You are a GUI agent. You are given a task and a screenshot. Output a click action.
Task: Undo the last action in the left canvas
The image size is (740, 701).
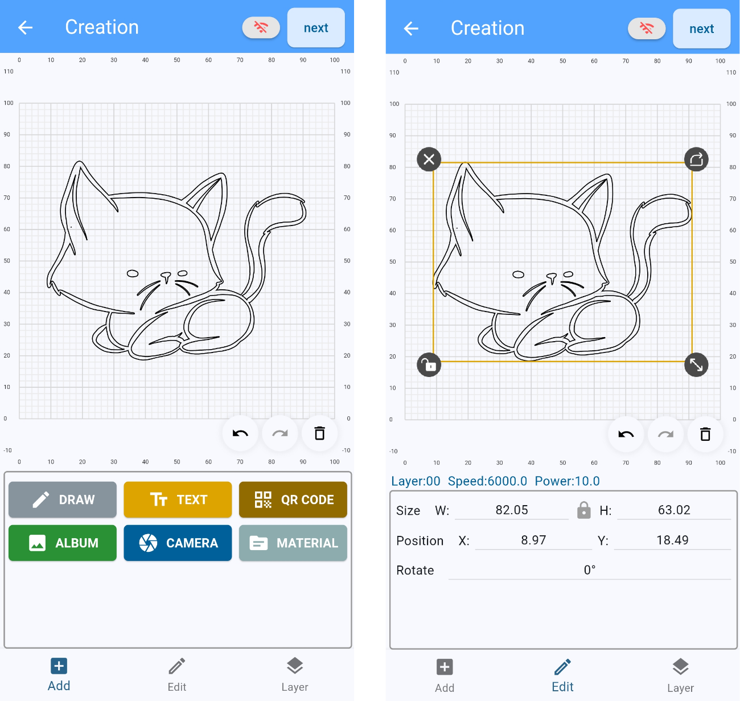240,434
